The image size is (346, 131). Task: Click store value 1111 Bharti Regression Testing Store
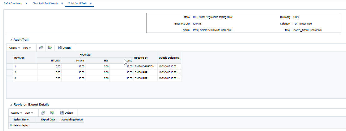(x=212, y=17)
